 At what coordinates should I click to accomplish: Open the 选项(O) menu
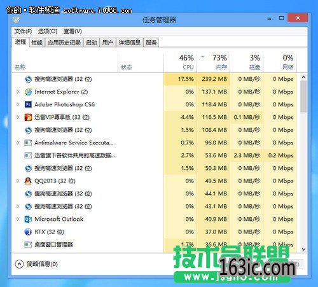click(48, 31)
